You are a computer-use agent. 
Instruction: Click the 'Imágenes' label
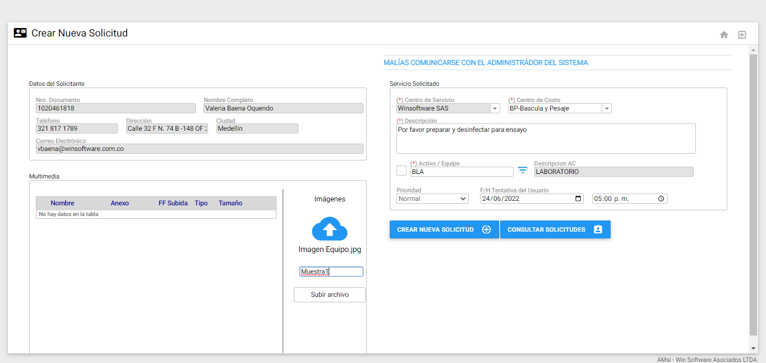pos(330,199)
